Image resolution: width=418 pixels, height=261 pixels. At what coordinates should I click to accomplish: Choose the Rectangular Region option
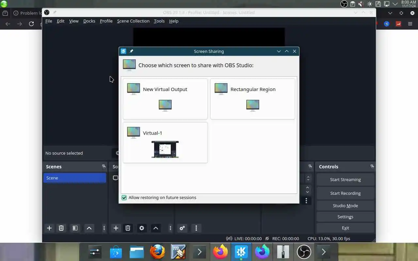tap(253, 99)
